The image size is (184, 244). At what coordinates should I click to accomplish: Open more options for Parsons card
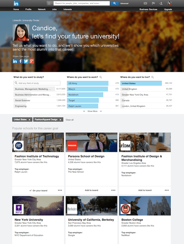[x=113, y=190]
